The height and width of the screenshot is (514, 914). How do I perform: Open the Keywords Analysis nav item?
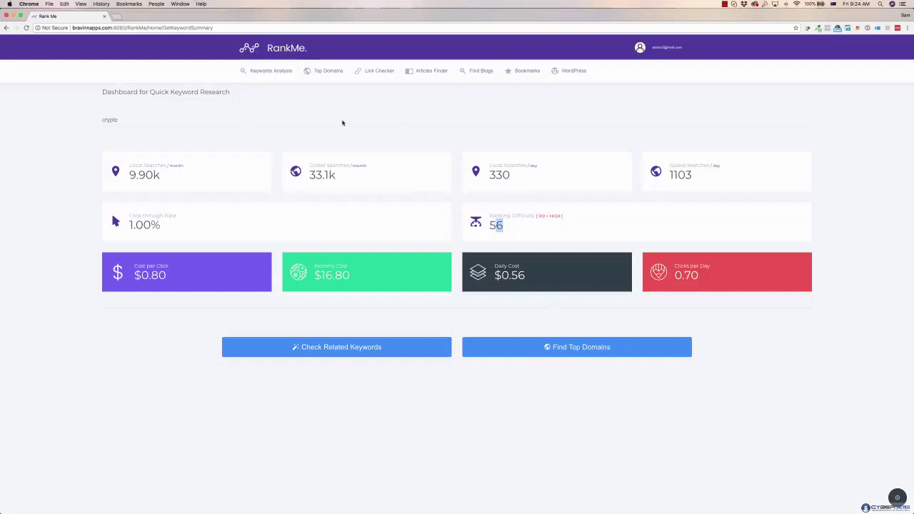[x=266, y=71]
